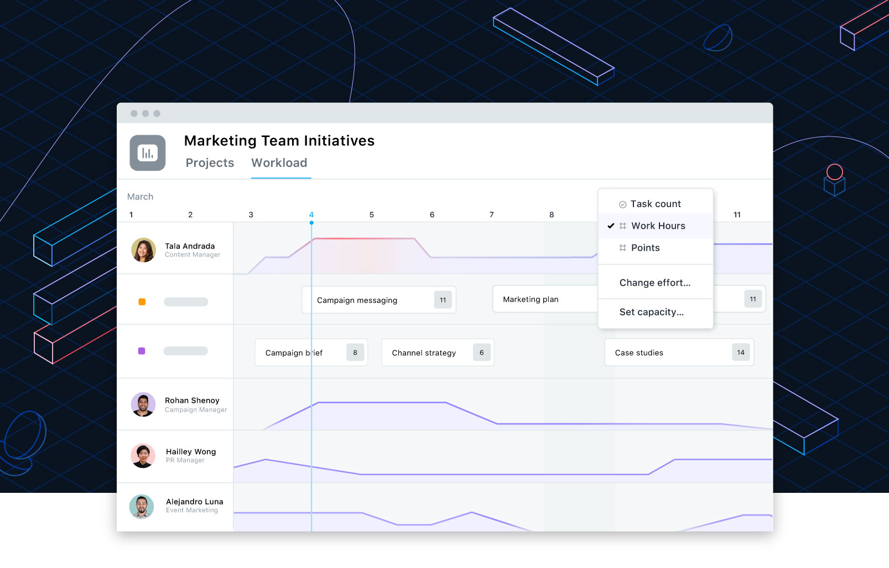Click the circled check icon beside Task count
Image resolution: width=889 pixels, height=568 pixels.
pos(622,204)
